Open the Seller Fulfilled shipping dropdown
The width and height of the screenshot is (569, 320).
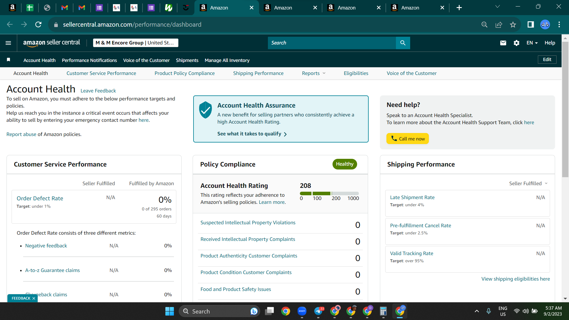pos(528,183)
